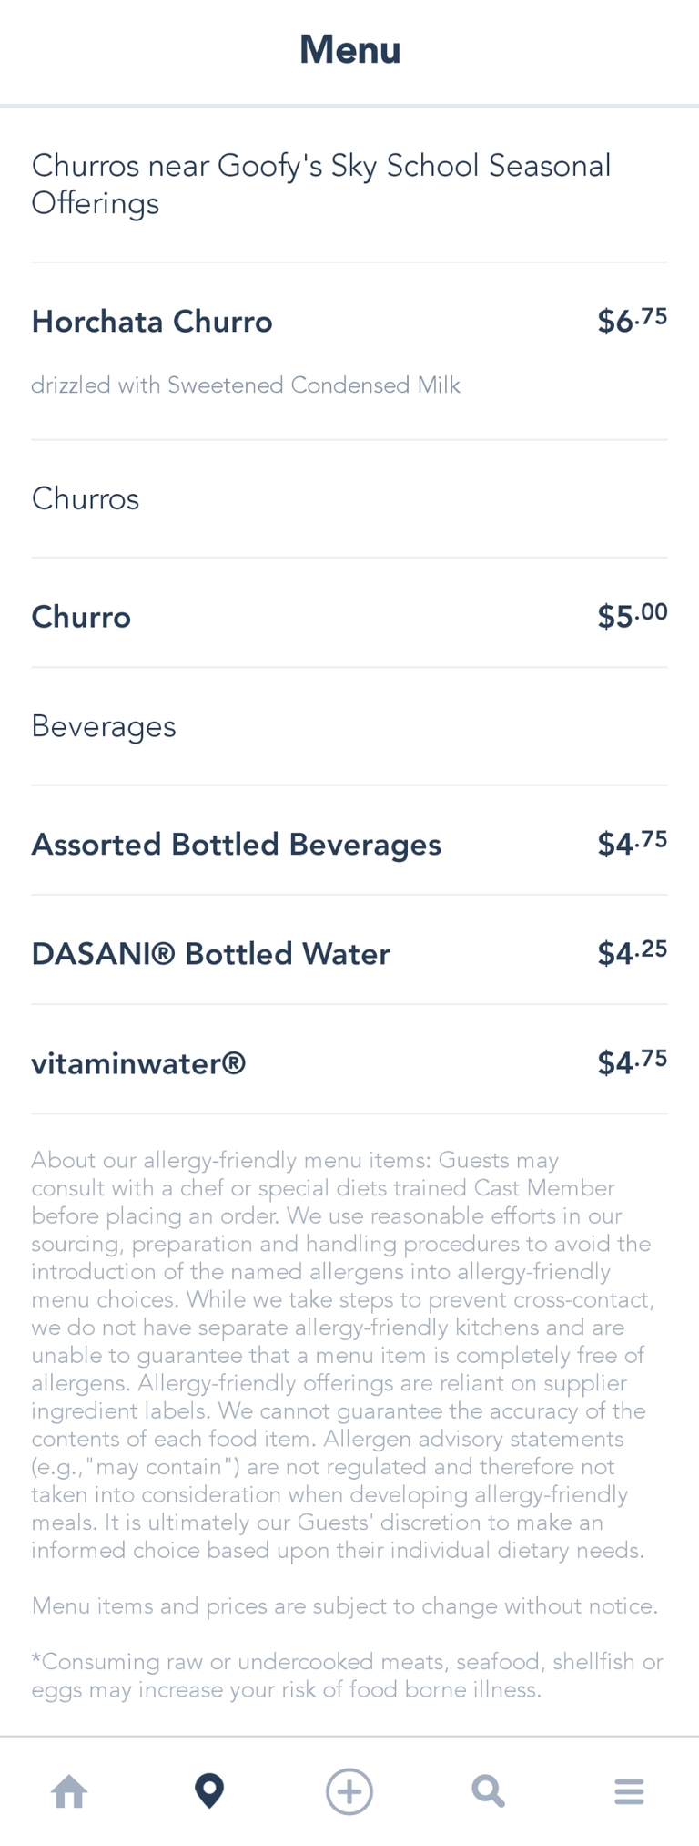
Task: Tap the Churro $5.00 price
Action: (x=632, y=616)
